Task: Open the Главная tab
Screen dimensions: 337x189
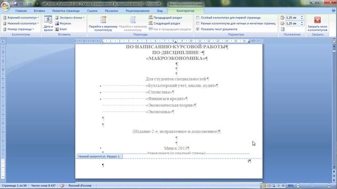Action: (21, 10)
